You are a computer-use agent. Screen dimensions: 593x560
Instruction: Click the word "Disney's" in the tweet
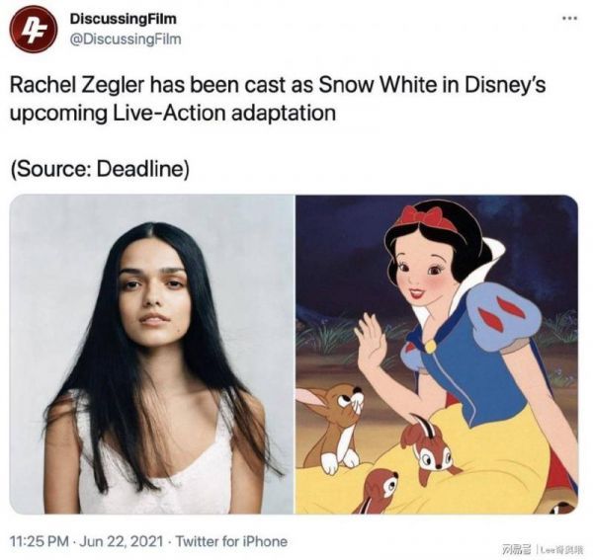(x=505, y=85)
